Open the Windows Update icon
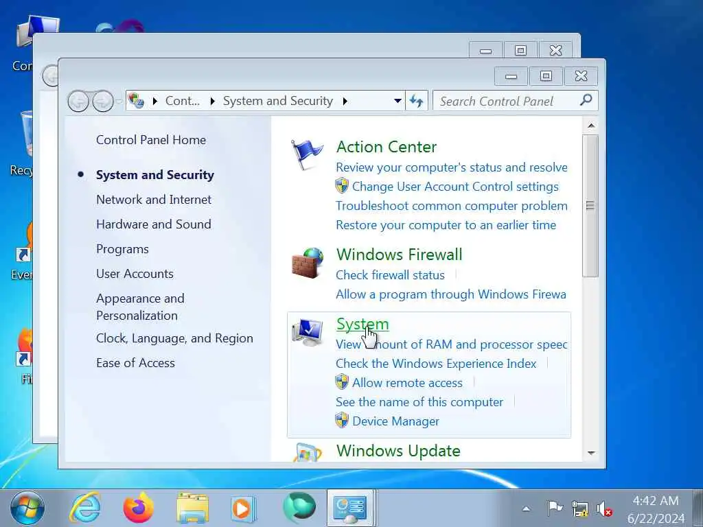The width and height of the screenshot is (703, 527). click(x=307, y=452)
